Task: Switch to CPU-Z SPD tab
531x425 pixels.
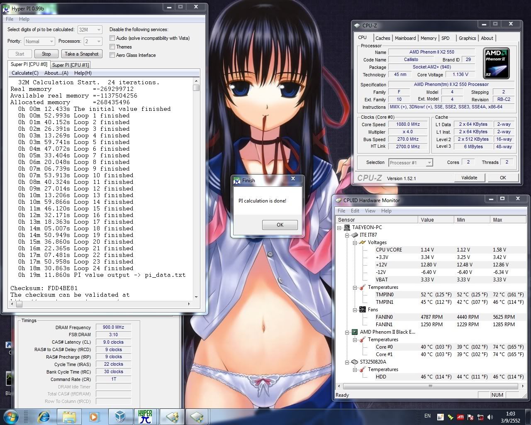Action: (x=446, y=38)
